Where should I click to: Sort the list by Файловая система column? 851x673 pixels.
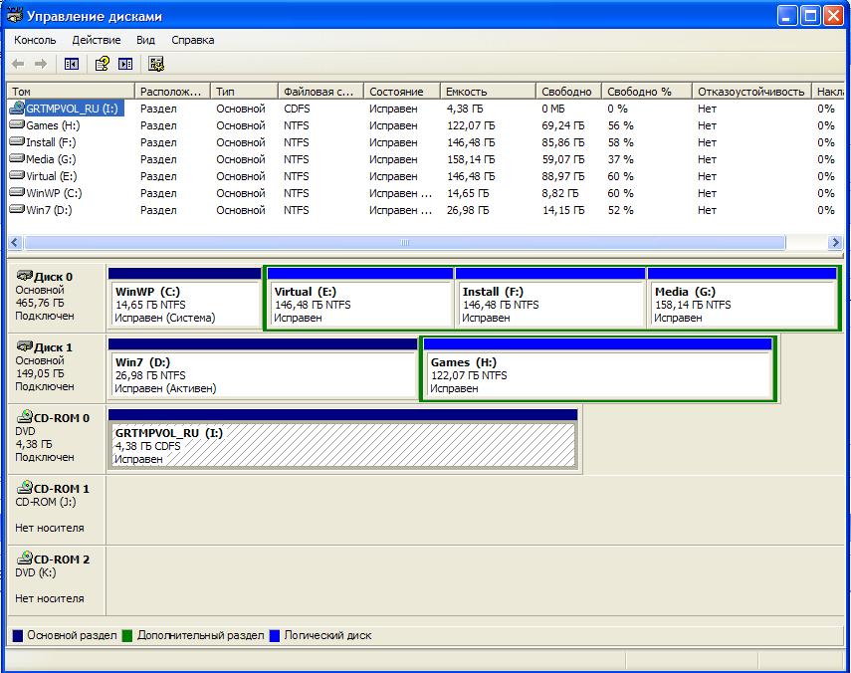pos(319,91)
